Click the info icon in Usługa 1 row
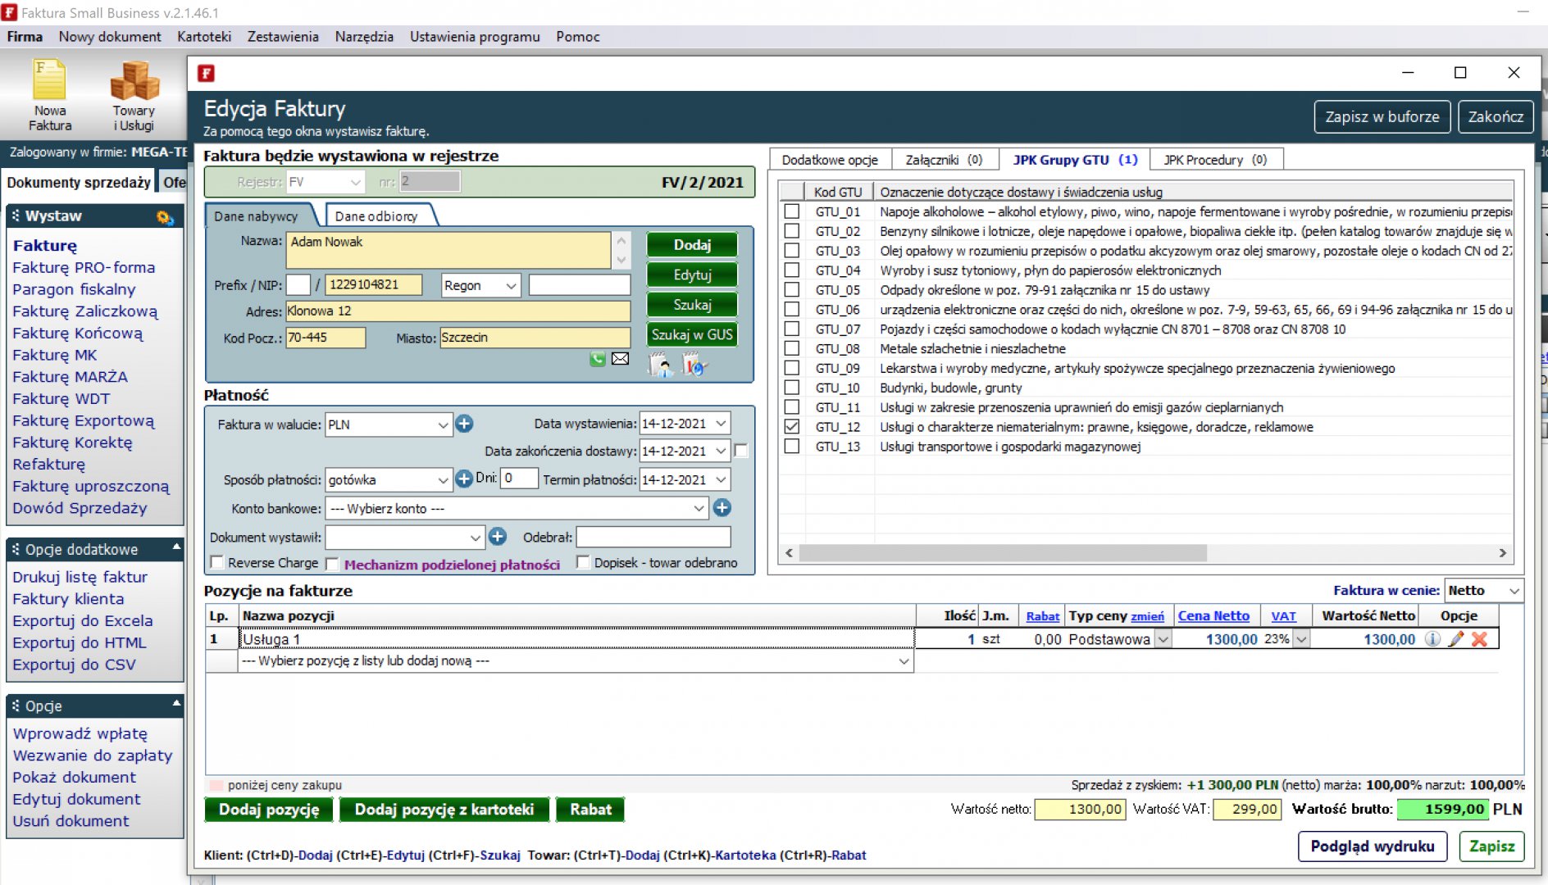 pyautogui.click(x=1432, y=639)
